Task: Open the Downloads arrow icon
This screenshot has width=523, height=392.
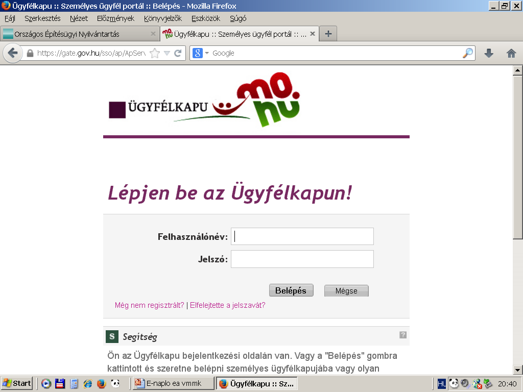Action: point(489,53)
